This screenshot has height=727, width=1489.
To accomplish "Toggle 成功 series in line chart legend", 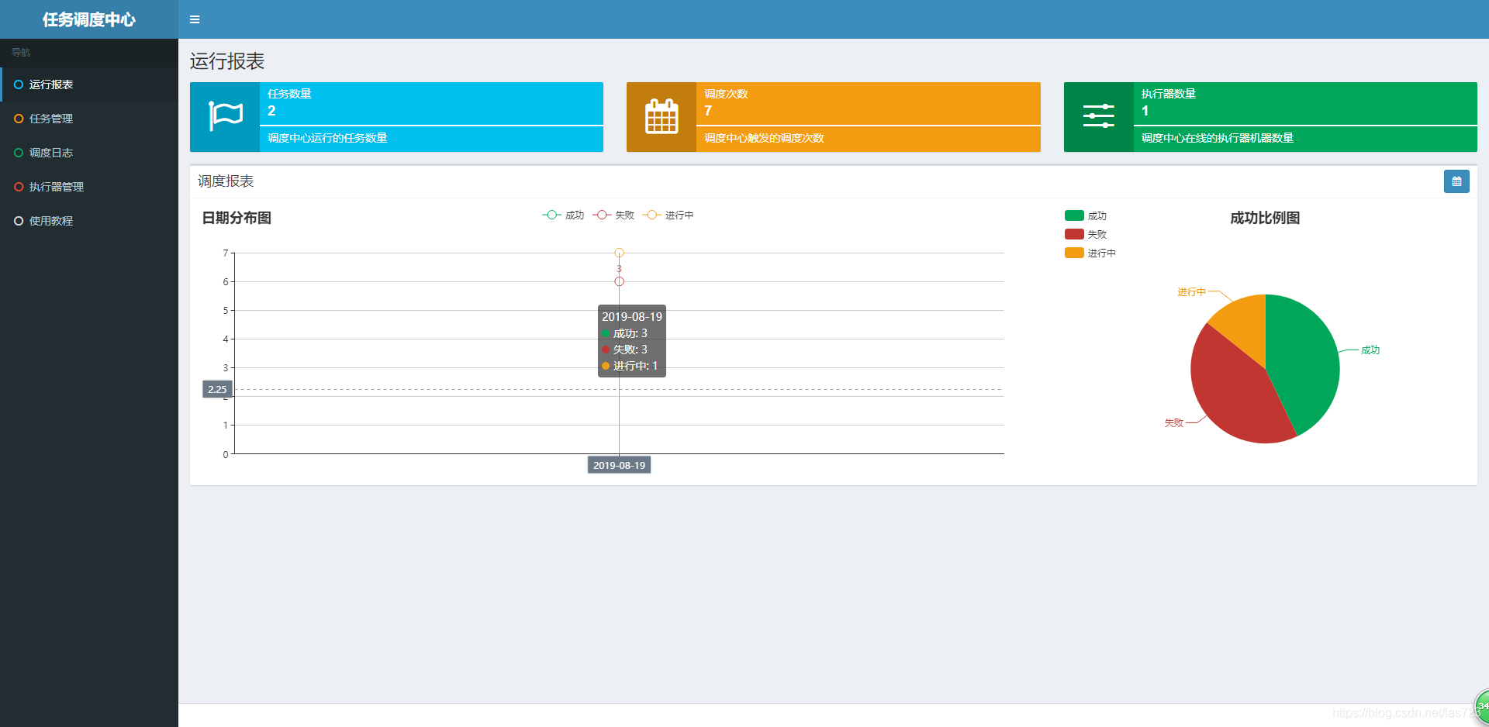I will (x=563, y=215).
